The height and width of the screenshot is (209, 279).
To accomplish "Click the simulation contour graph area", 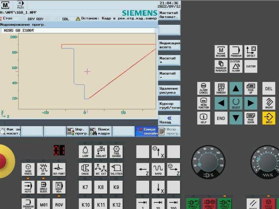I will tap(87, 71).
